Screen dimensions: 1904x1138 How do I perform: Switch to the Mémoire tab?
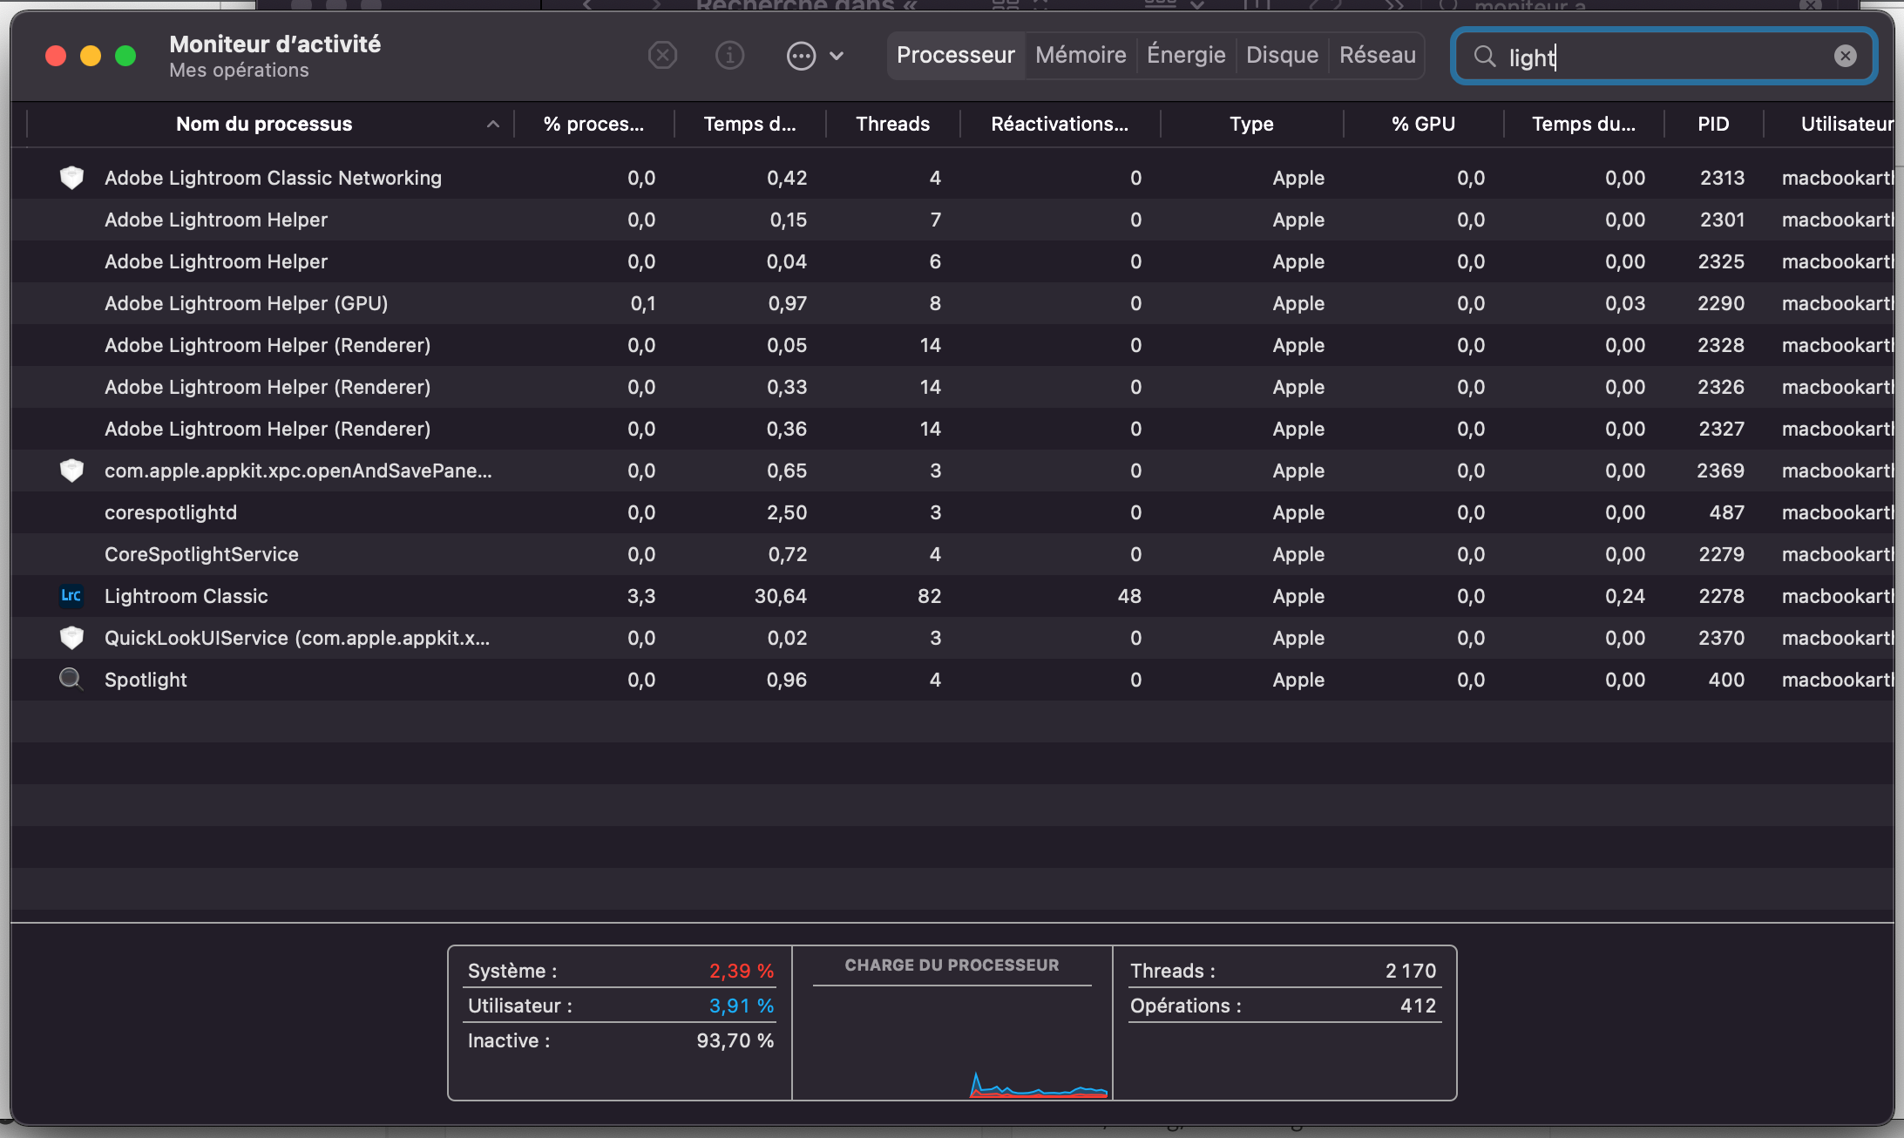(1081, 56)
